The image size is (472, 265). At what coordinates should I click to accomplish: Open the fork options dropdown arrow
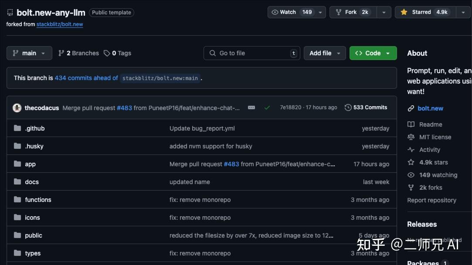384,12
